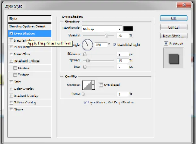
Task: Enable the Outer Glow checkbox
Action: pos(11,47)
